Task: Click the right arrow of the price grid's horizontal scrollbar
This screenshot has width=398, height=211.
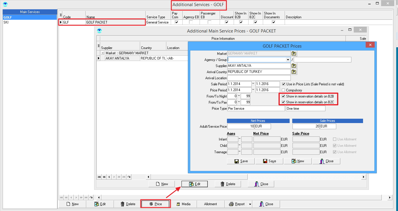Action: coord(364,177)
